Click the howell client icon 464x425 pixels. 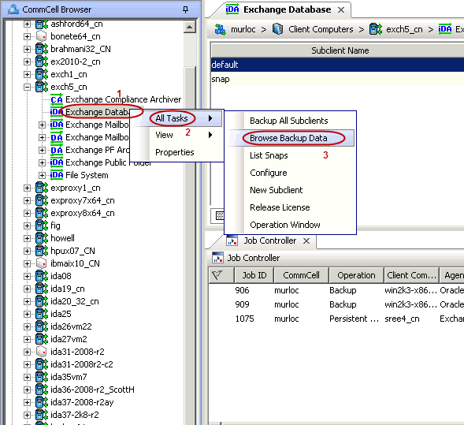pos(42,238)
